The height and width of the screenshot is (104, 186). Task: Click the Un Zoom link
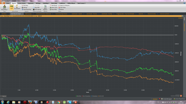180,18
